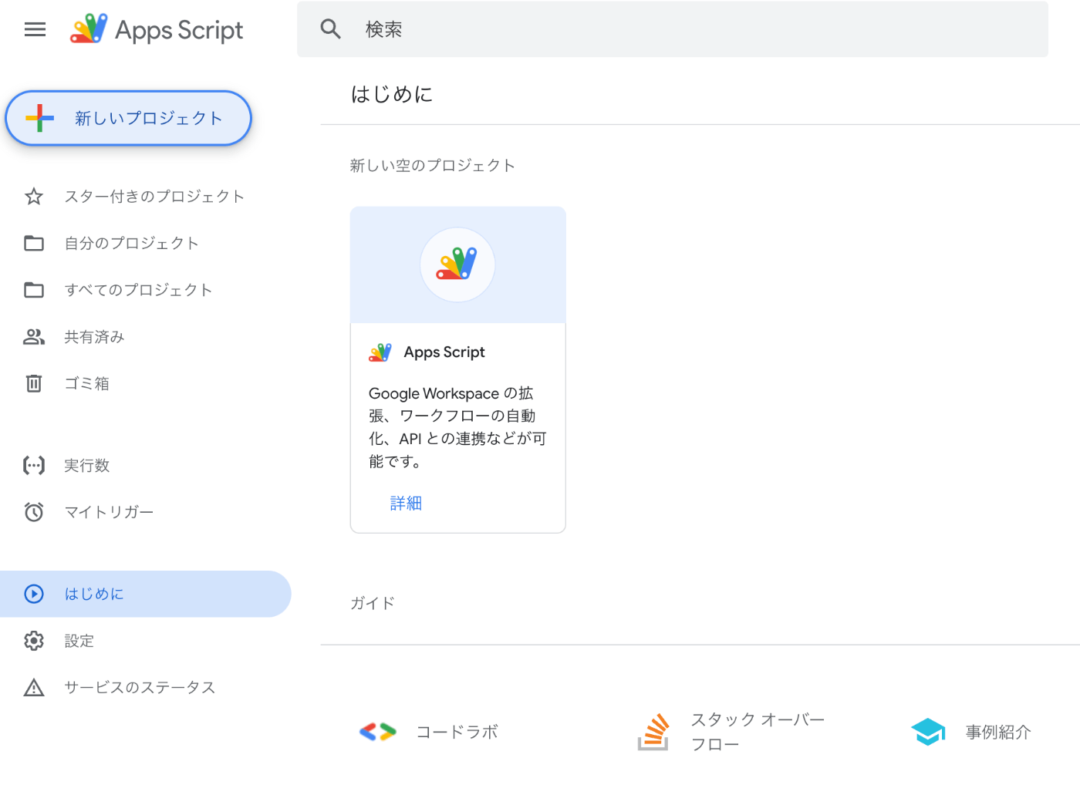Click play circle icon beside はじめに
The image size is (1080, 795).
pyautogui.click(x=34, y=594)
